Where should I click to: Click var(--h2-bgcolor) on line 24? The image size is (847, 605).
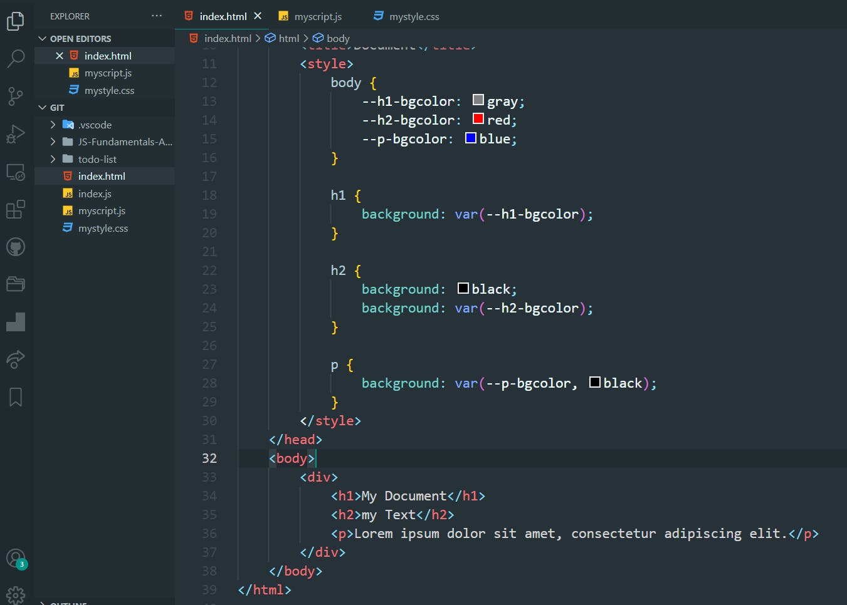click(520, 308)
